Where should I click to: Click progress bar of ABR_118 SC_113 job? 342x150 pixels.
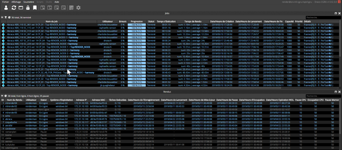pyautogui.click(x=136, y=31)
